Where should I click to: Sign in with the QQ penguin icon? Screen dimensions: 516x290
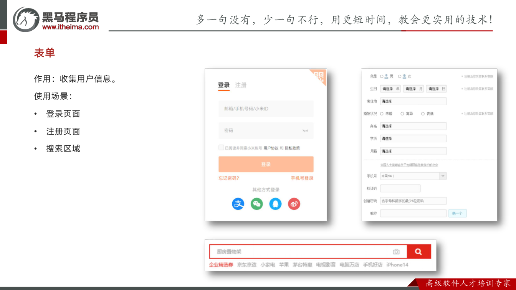point(275,204)
